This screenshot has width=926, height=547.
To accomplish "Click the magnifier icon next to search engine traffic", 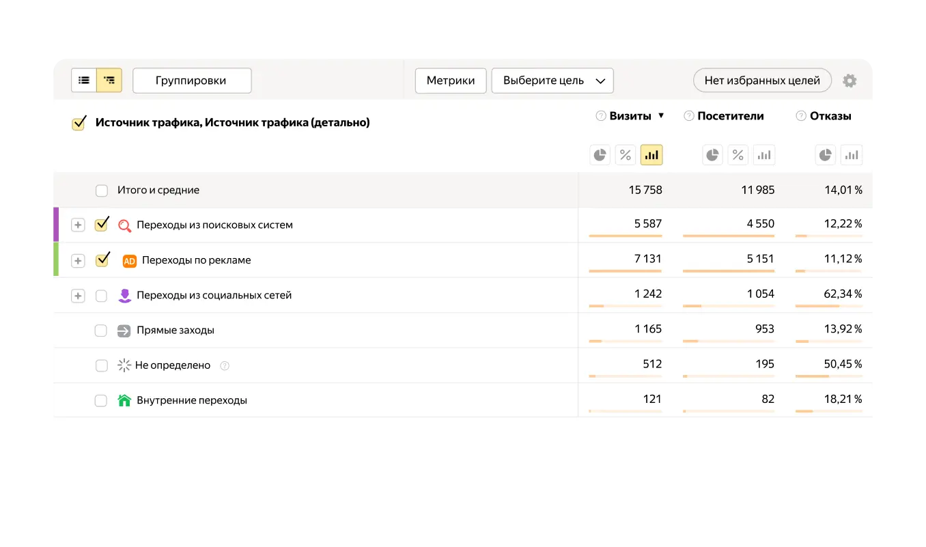I will 124,224.
